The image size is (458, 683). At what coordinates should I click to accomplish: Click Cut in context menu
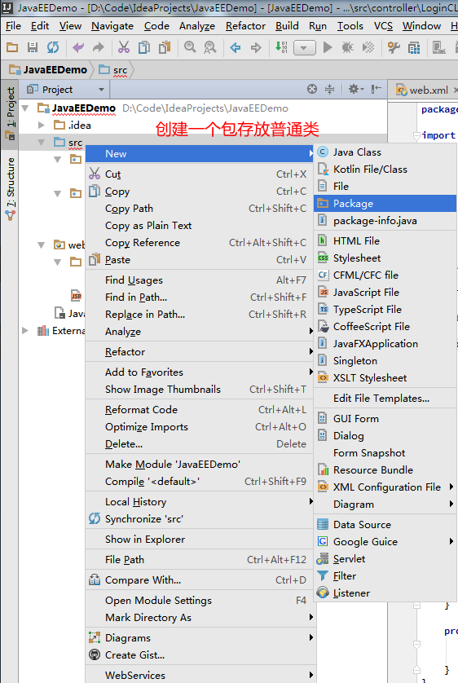[200, 174]
